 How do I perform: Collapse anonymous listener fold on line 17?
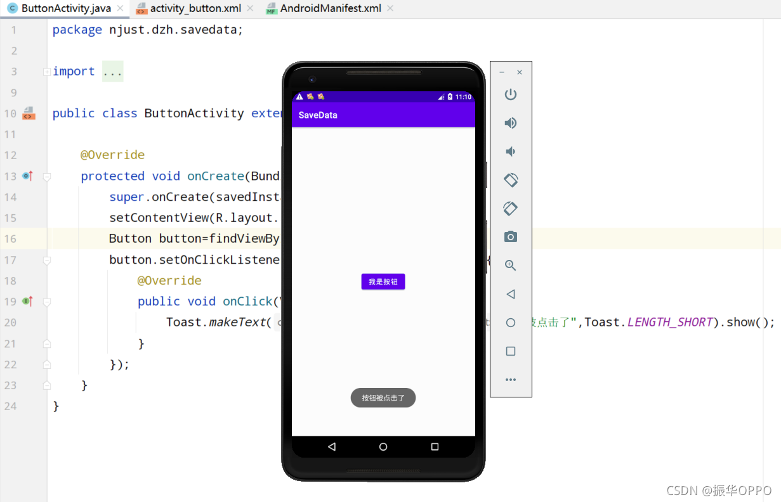(x=47, y=261)
